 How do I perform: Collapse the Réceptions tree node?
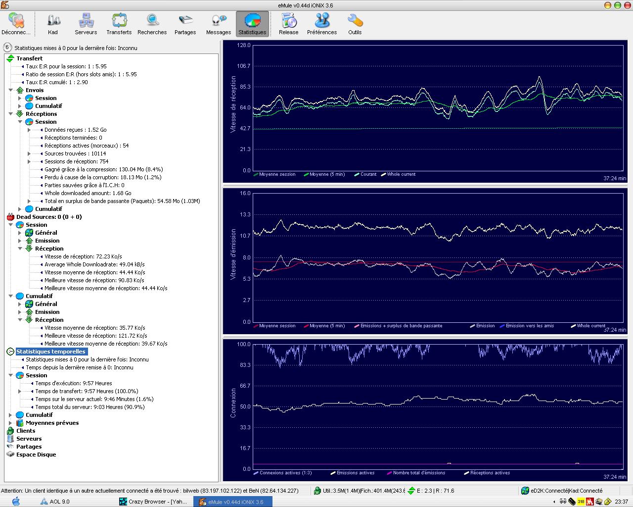tap(10, 114)
